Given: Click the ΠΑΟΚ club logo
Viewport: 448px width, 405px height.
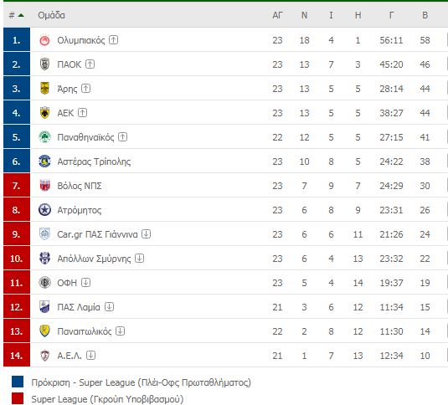Looking at the screenshot, I should pos(44,64).
